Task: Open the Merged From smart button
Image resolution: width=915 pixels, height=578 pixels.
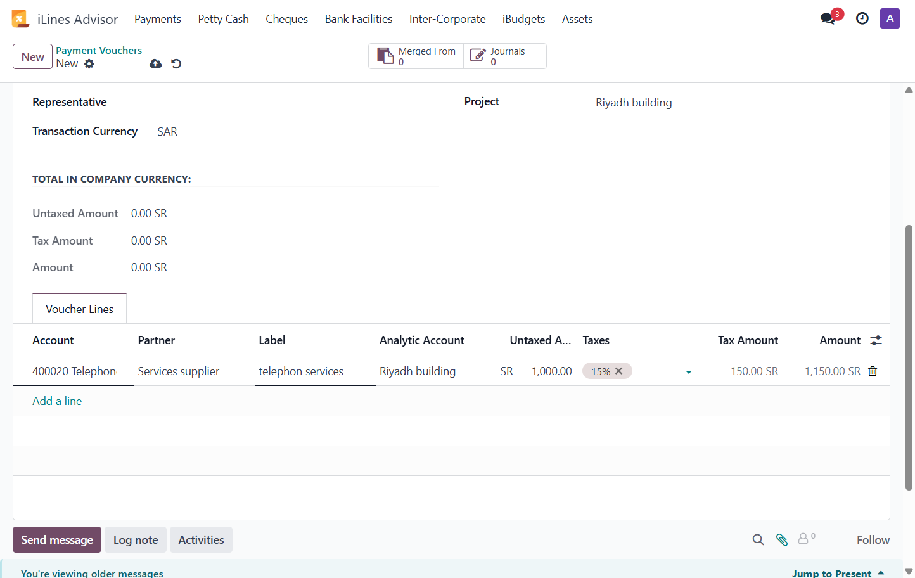Action: click(416, 56)
